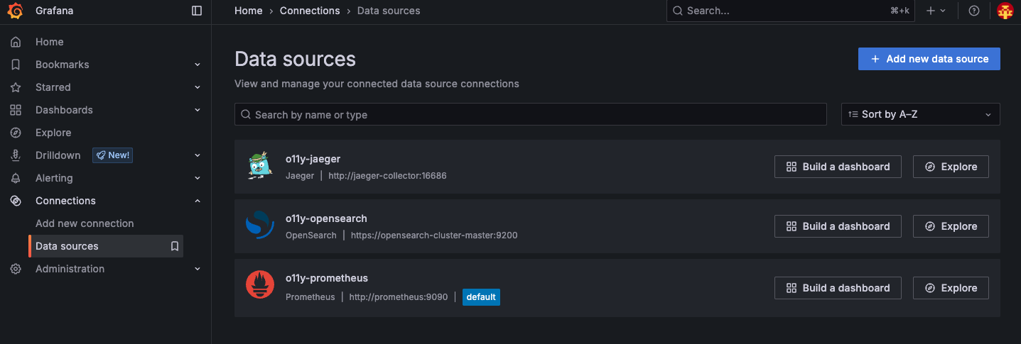
Task: Open Alerting in sidebar menu
Action: [54, 178]
